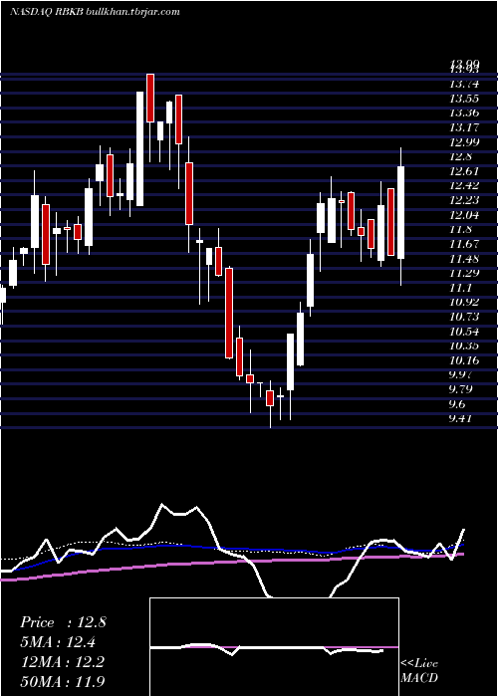Click the last white candle on right
The width and height of the screenshot is (498, 697).
pos(400,212)
